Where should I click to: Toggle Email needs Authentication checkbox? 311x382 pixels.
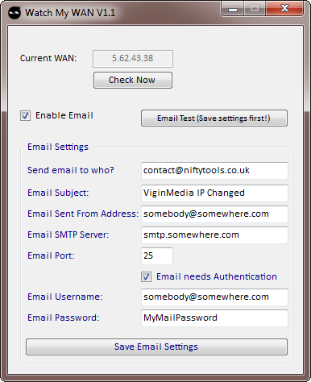pyautogui.click(x=147, y=277)
